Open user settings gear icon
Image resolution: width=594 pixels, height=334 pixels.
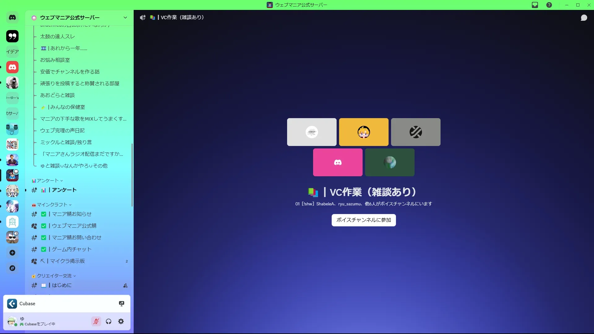(121, 321)
